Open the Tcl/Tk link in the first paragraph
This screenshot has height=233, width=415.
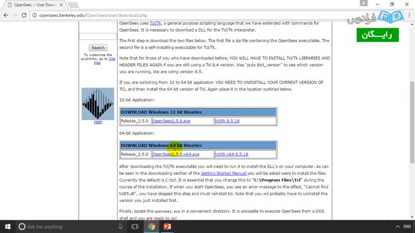click(156, 23)
